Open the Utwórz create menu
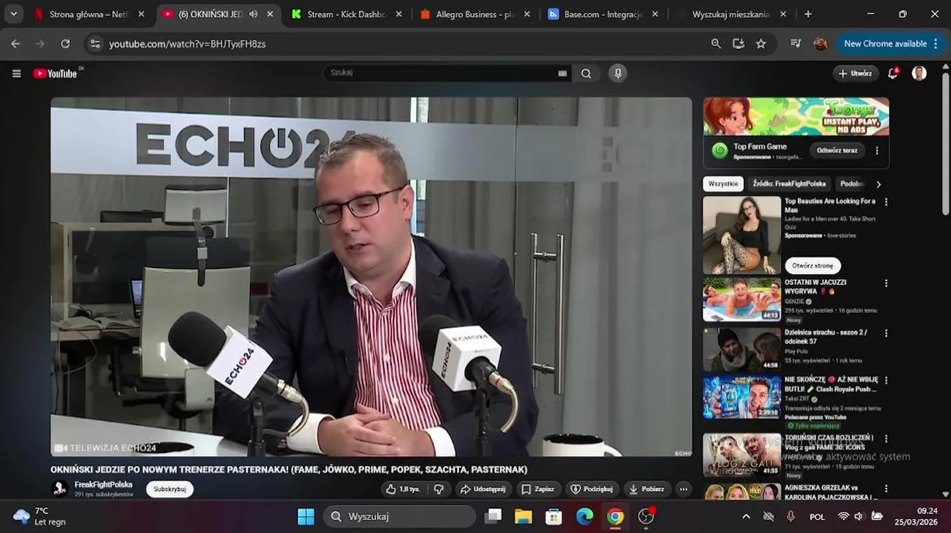 coord(855,73)
